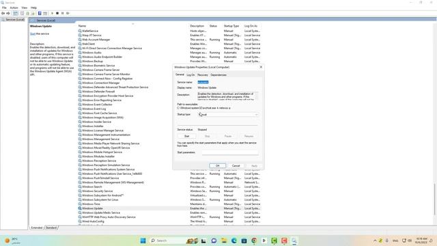Select the Wired AutoConfig row
The height and width of the screenshot is (246, 437).
tap(169, 221)
